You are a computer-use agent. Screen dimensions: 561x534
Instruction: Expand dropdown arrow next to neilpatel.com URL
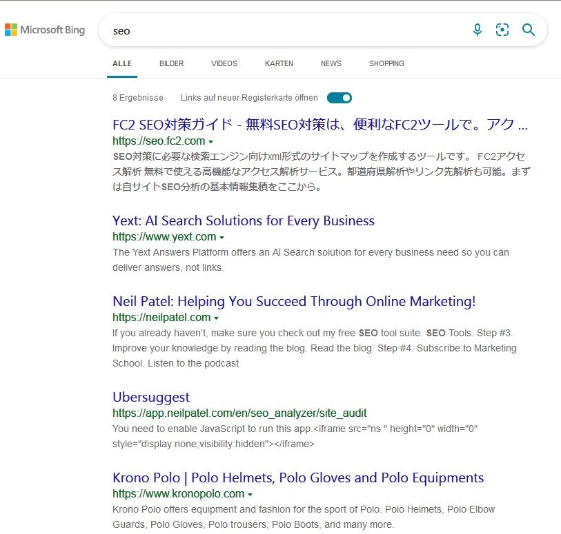click(217, 318)
